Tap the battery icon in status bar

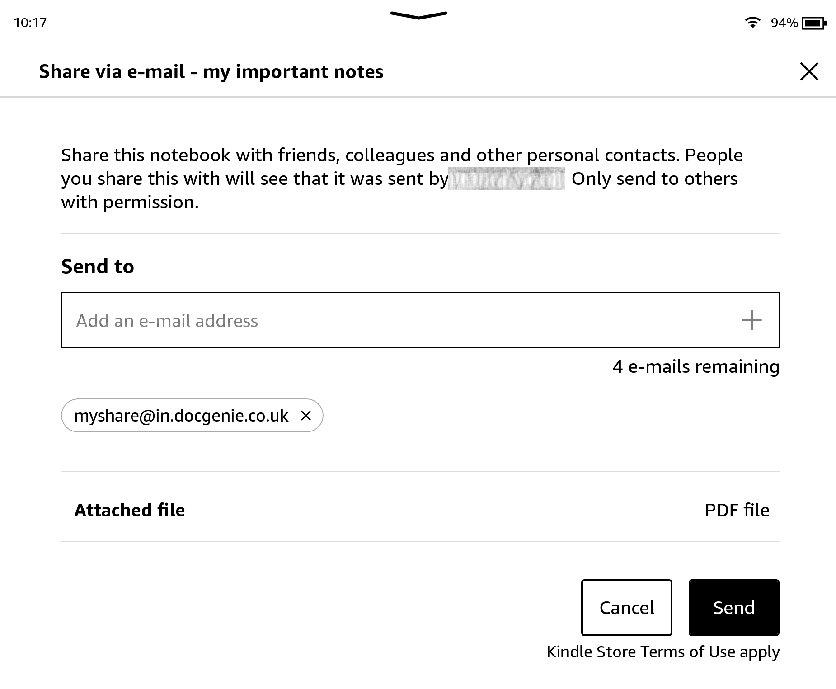(814, 23)
